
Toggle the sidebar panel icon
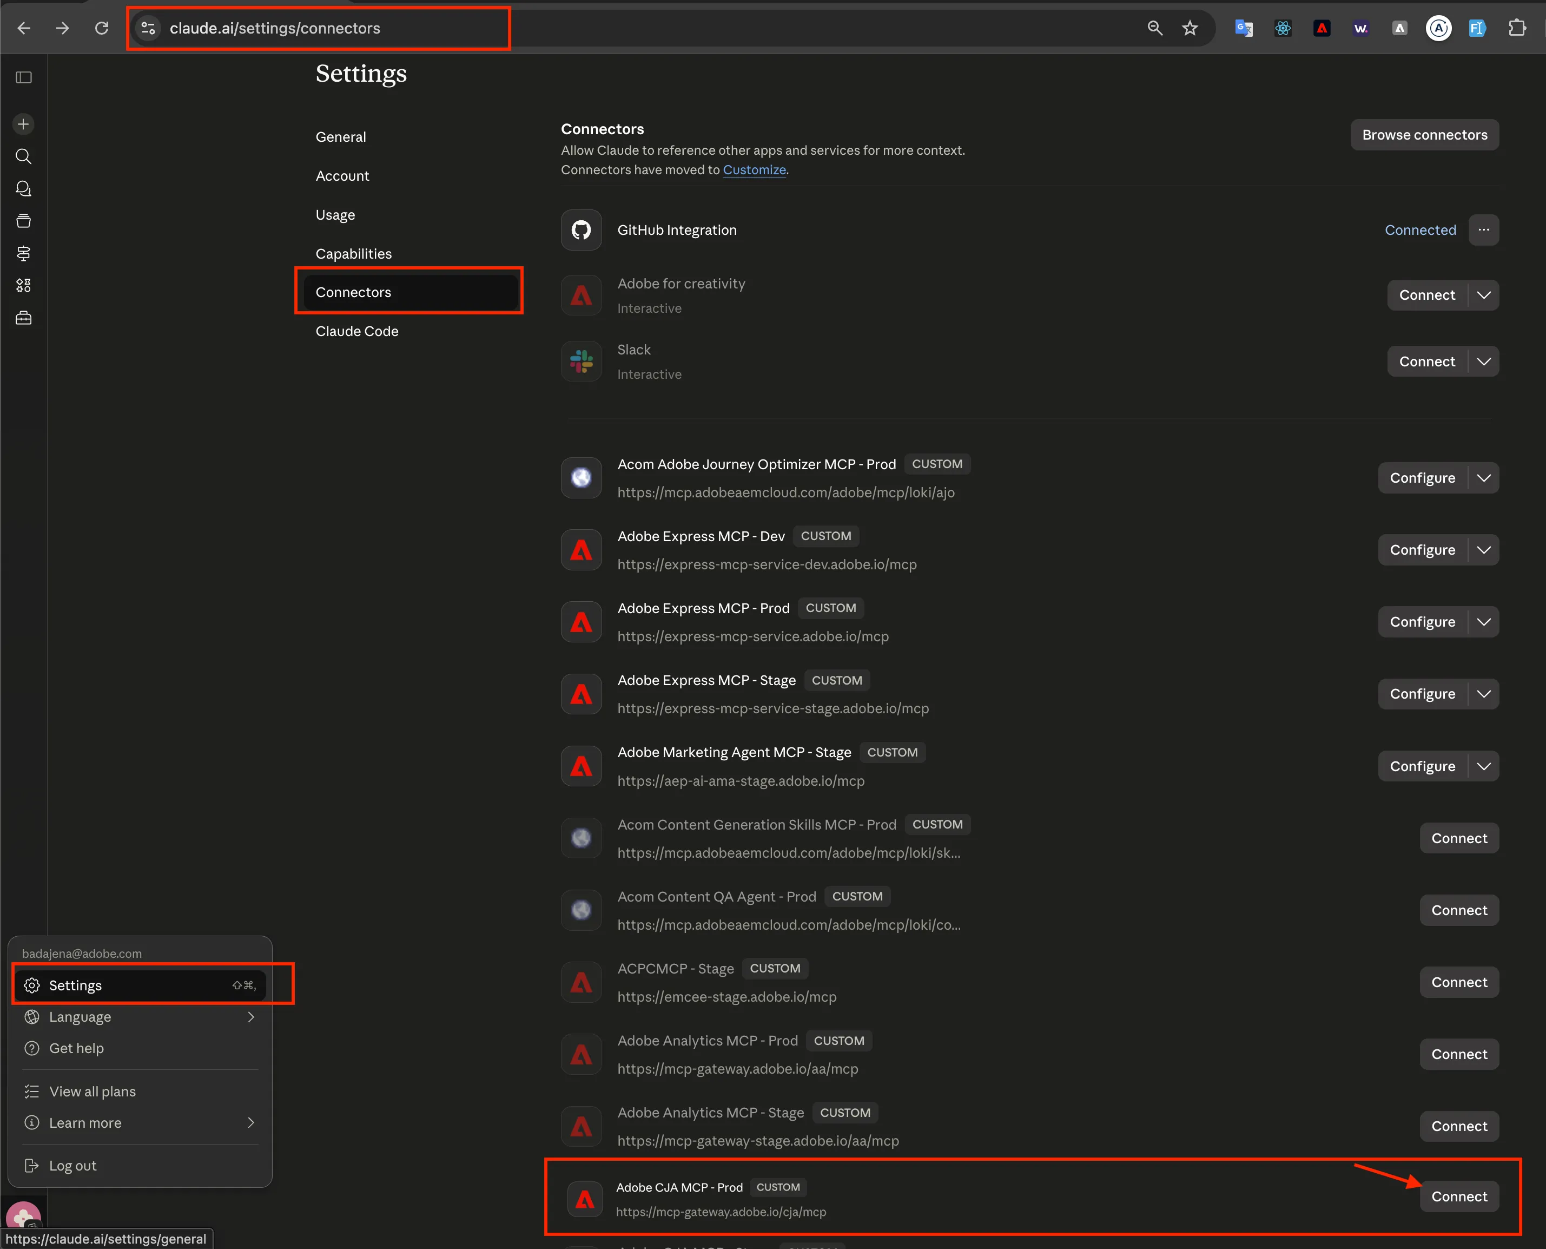click(24, 77)
